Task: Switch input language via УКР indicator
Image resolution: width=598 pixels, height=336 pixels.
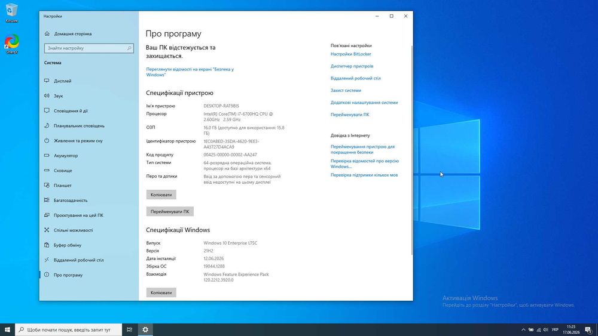Action: pos(555,329)
